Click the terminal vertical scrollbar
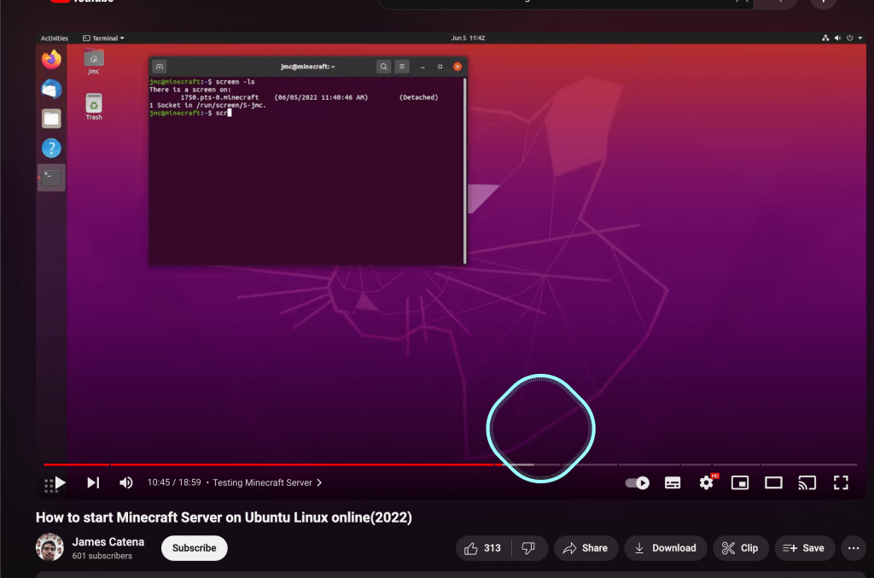Screen dimensions: 874x578 (x=464, y=171)
